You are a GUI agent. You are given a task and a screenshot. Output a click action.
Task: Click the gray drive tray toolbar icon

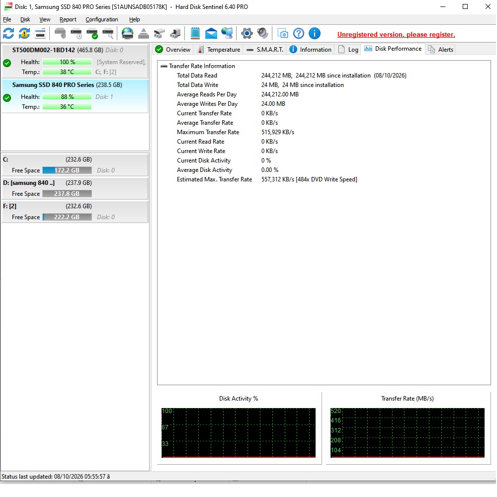tap(160, 33)
